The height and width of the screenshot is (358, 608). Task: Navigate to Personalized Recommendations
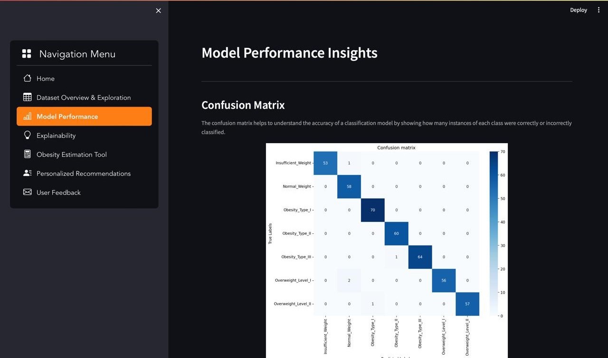[84, 174]
